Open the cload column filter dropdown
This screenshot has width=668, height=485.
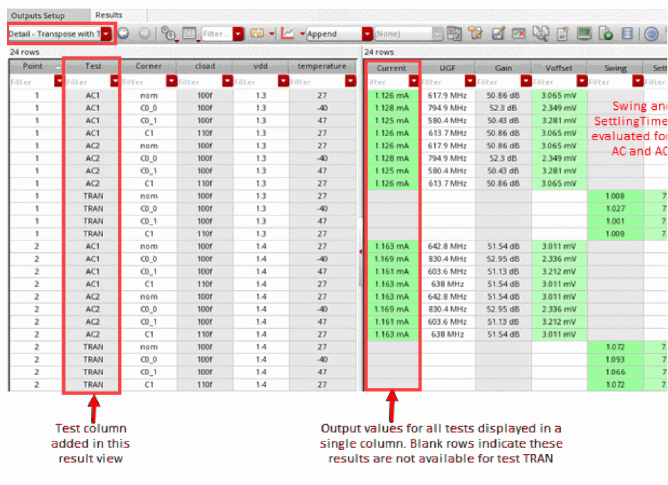[228, 81]
